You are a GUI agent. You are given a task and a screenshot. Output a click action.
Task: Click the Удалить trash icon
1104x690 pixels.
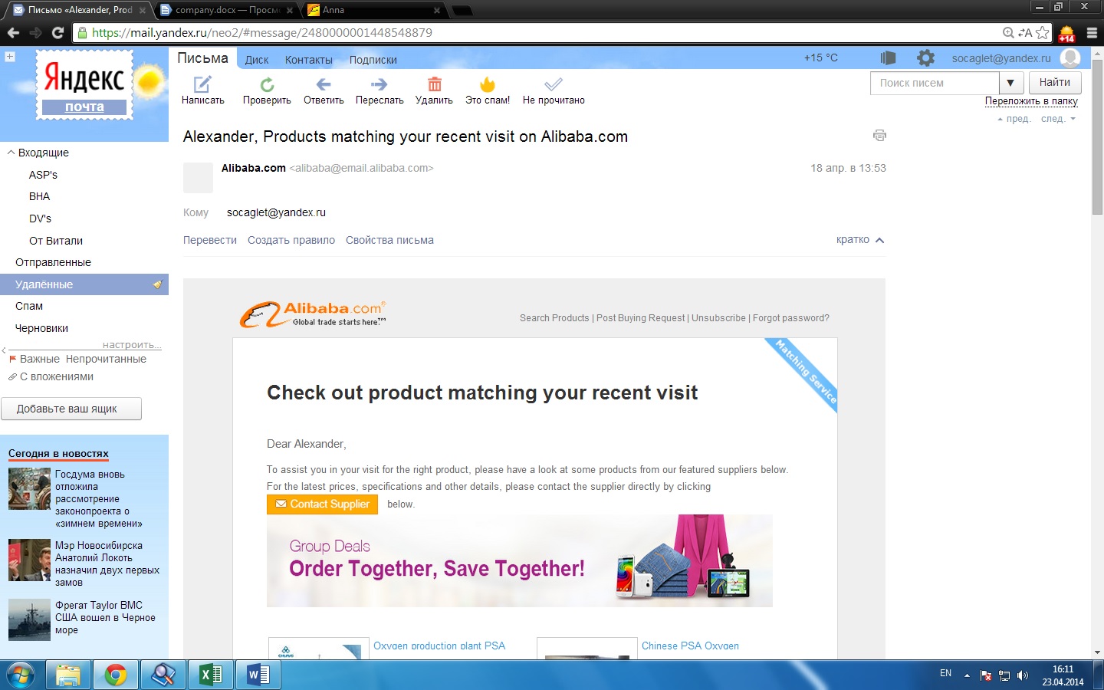click(x=434, y=84)
